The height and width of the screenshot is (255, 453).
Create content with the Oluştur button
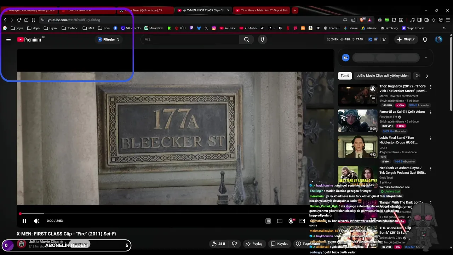click(x=406, y=39)
